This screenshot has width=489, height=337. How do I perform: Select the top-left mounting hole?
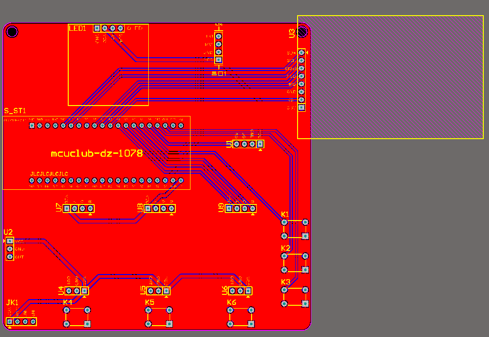(x=12, y=31)
